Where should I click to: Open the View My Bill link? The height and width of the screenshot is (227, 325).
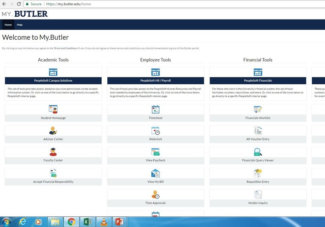[x=156, y=182]
